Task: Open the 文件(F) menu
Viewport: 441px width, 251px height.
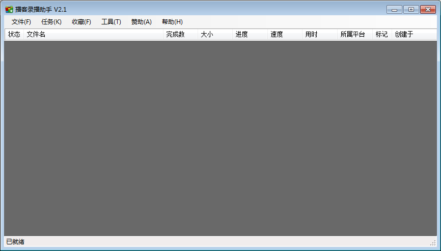Action: click(21, 22)
